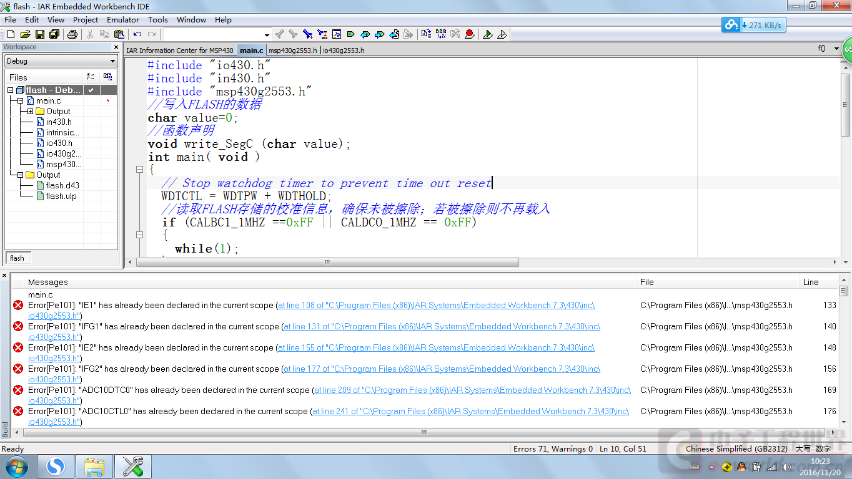Switch to the io430g2553.h editor tab
This screenshot has height=479, width=852.
pyautogui.click(x=344, y=51)
